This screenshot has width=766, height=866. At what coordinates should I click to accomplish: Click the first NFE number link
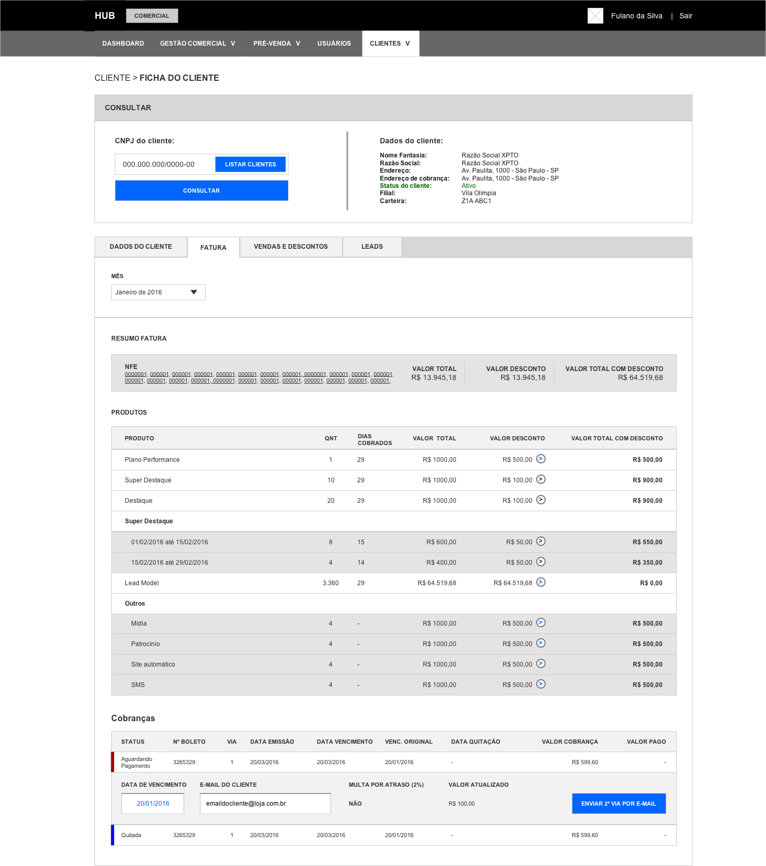[x=136, y=375]
